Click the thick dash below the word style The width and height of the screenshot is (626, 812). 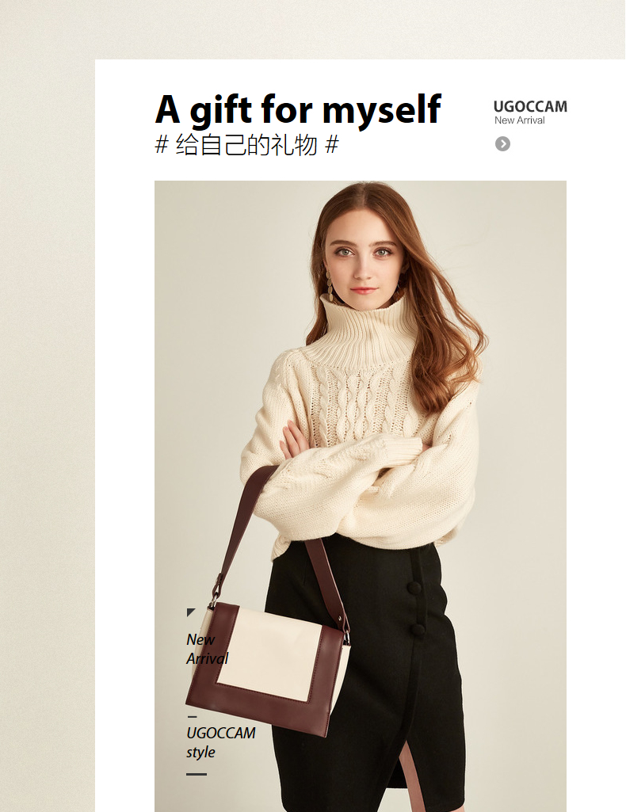point(197,774)
